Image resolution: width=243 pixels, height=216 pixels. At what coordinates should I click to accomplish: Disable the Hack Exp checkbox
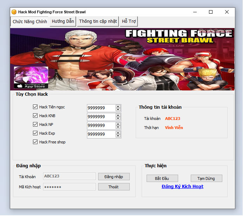pos(35,133)
